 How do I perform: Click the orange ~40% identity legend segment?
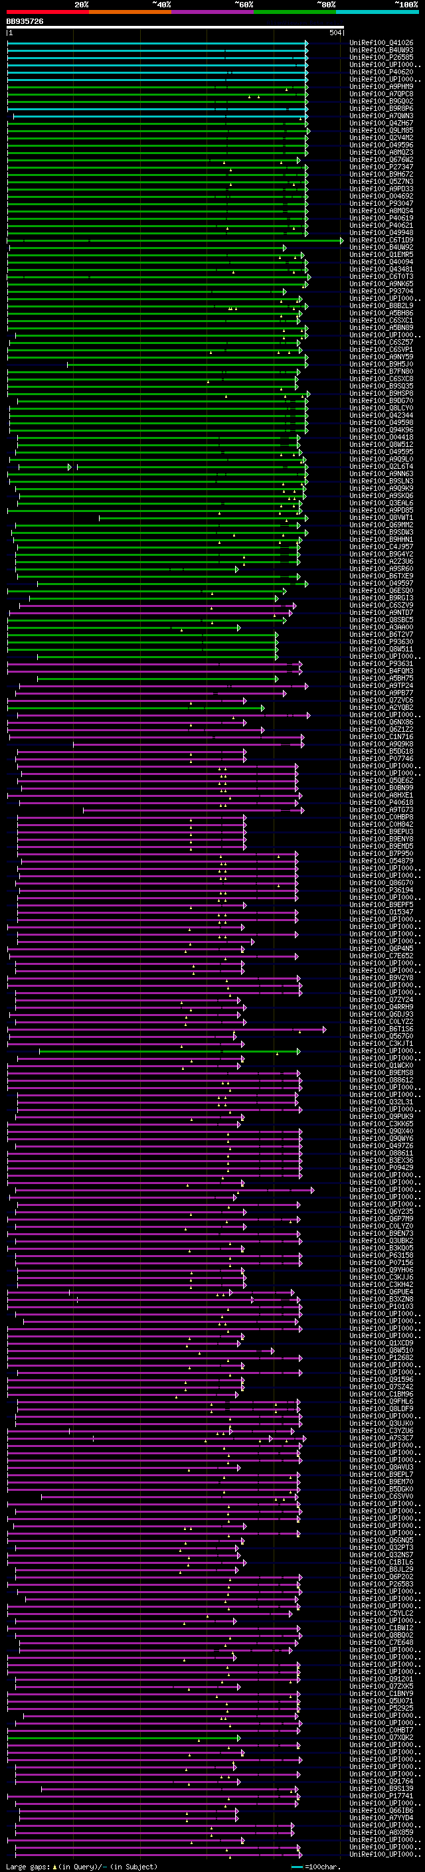click(x=130, y=12)
